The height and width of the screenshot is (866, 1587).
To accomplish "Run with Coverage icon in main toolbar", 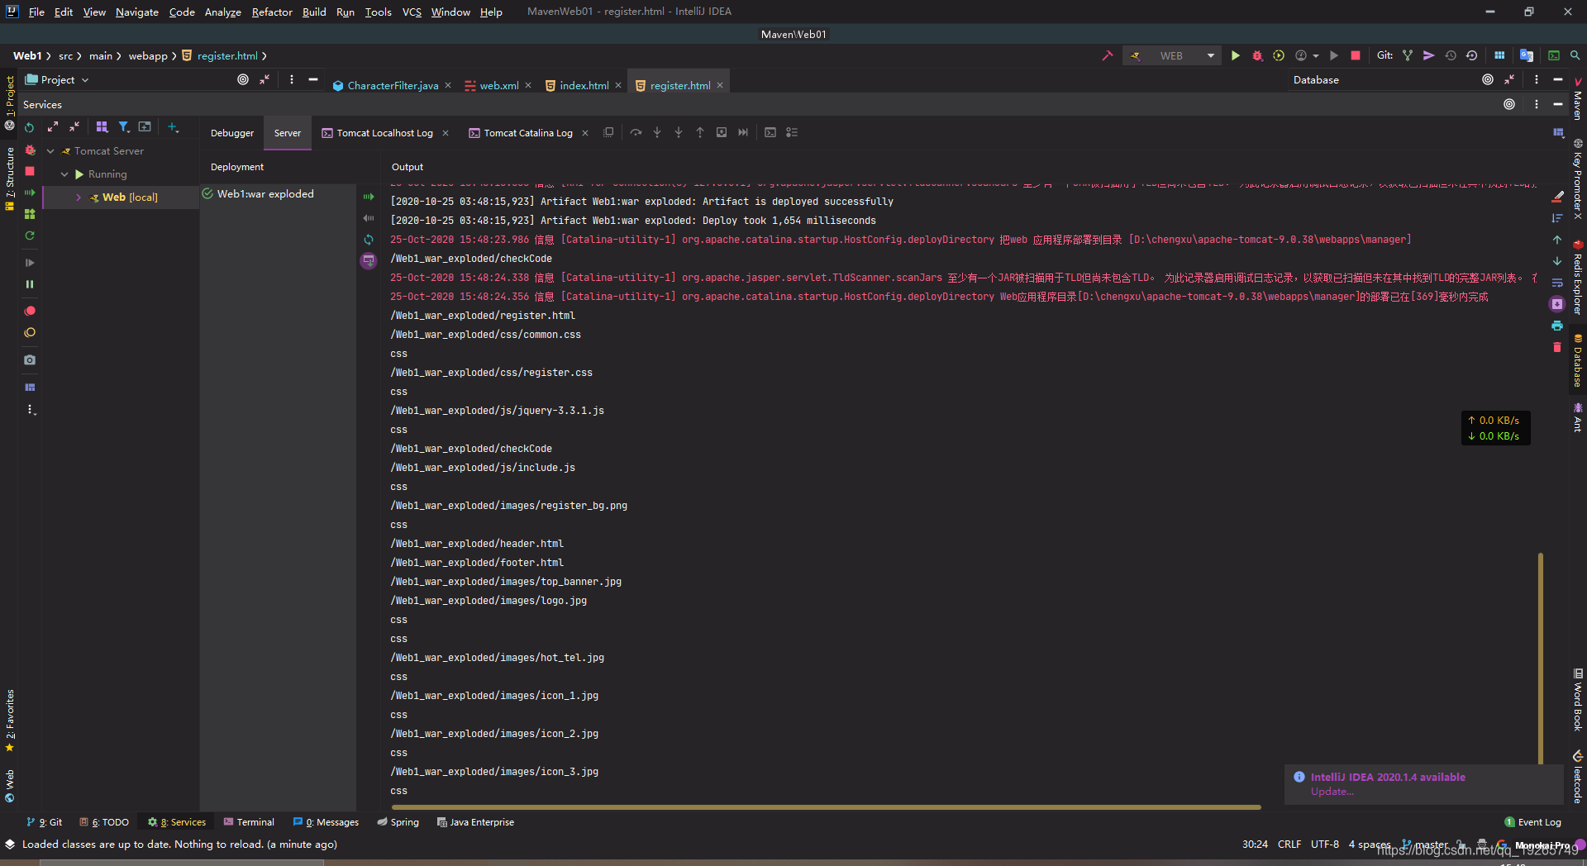I will coord(1279,55).
